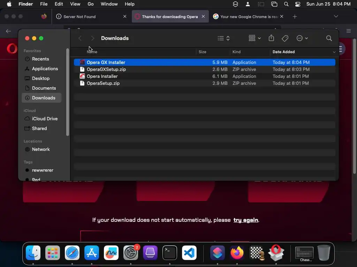Viewport: 357px width, 267px height.
Task: Click the Tags icon in Finder toolbar
Action: click(285, 38)
